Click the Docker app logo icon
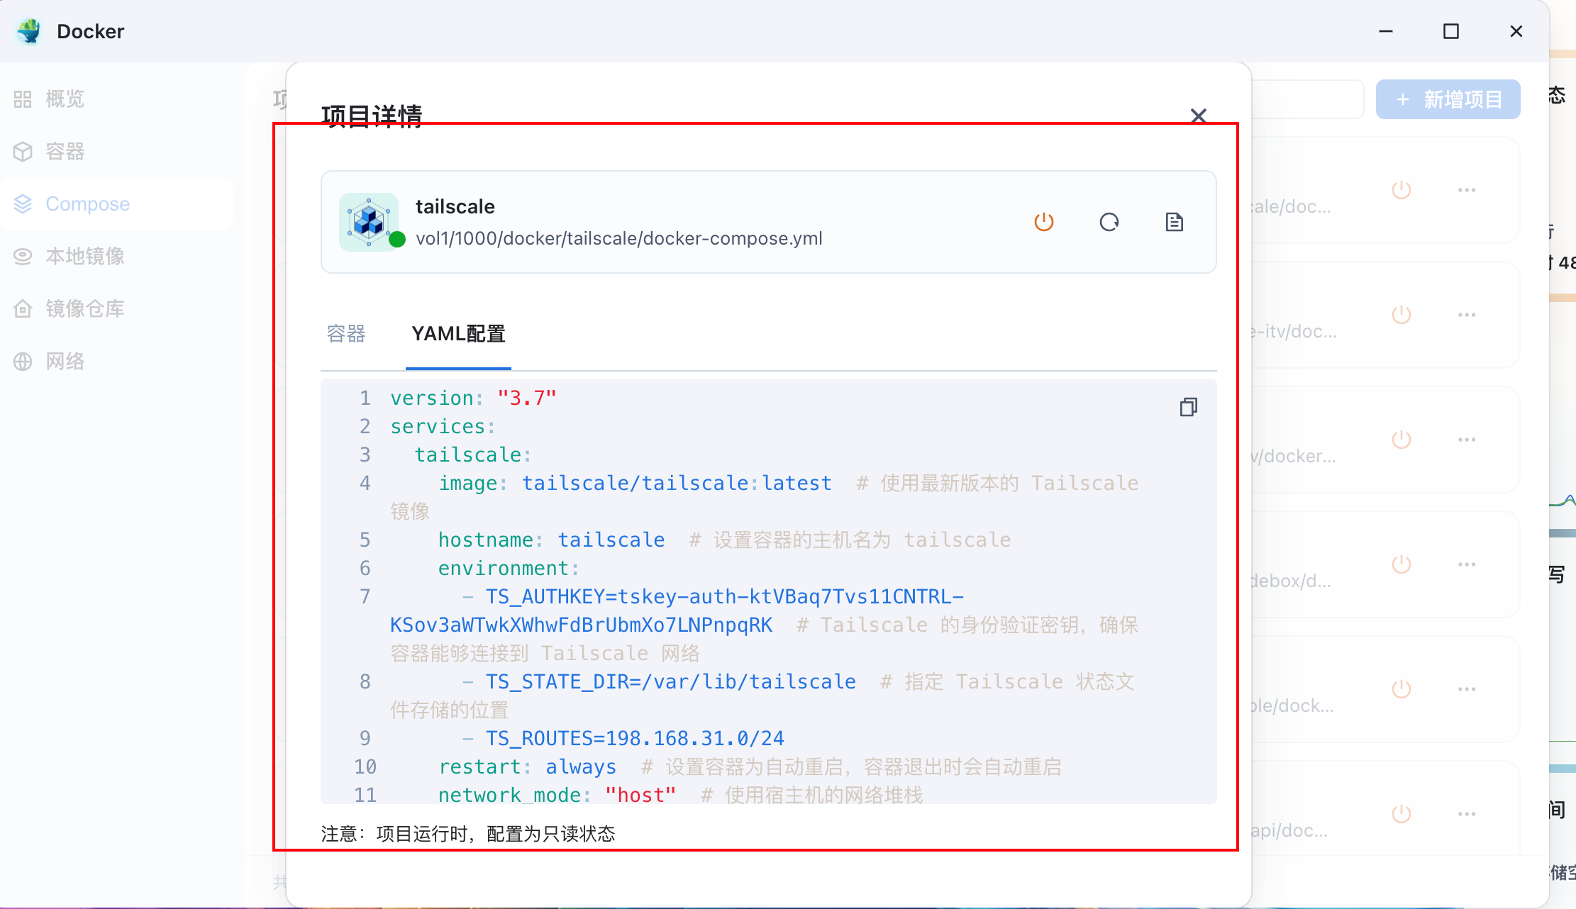1576x909 pixels. pos(29,31)
